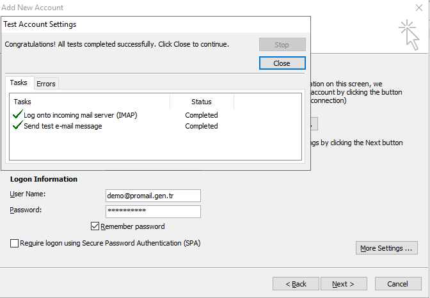Close the Add New Account window with X
The image size is (430, 298).
[x=418, y=8]
